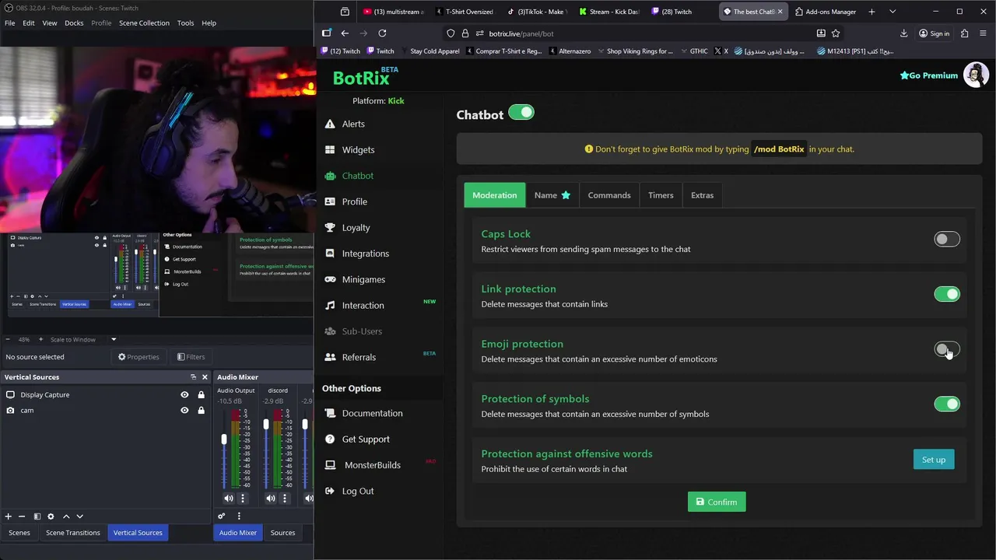Open Widgets in the BotRix sidebar
The width and height of the screenshot is (996, 560).
pos(358,149)
